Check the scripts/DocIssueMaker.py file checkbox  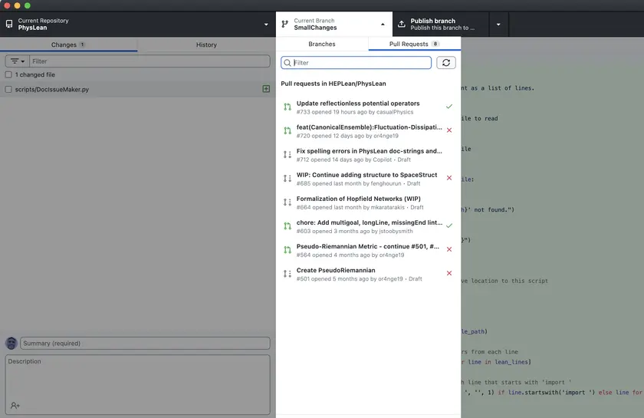8,90
